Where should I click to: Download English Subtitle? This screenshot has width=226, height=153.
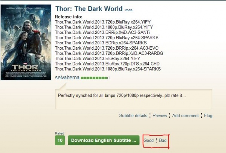(x=104, y=140)
